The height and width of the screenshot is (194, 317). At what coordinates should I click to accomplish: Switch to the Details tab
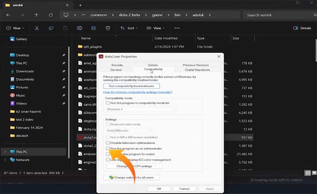(153, 65)
